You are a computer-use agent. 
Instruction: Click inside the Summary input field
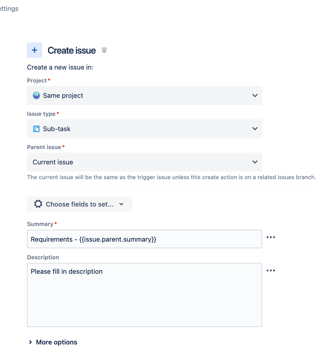[145, 239]
